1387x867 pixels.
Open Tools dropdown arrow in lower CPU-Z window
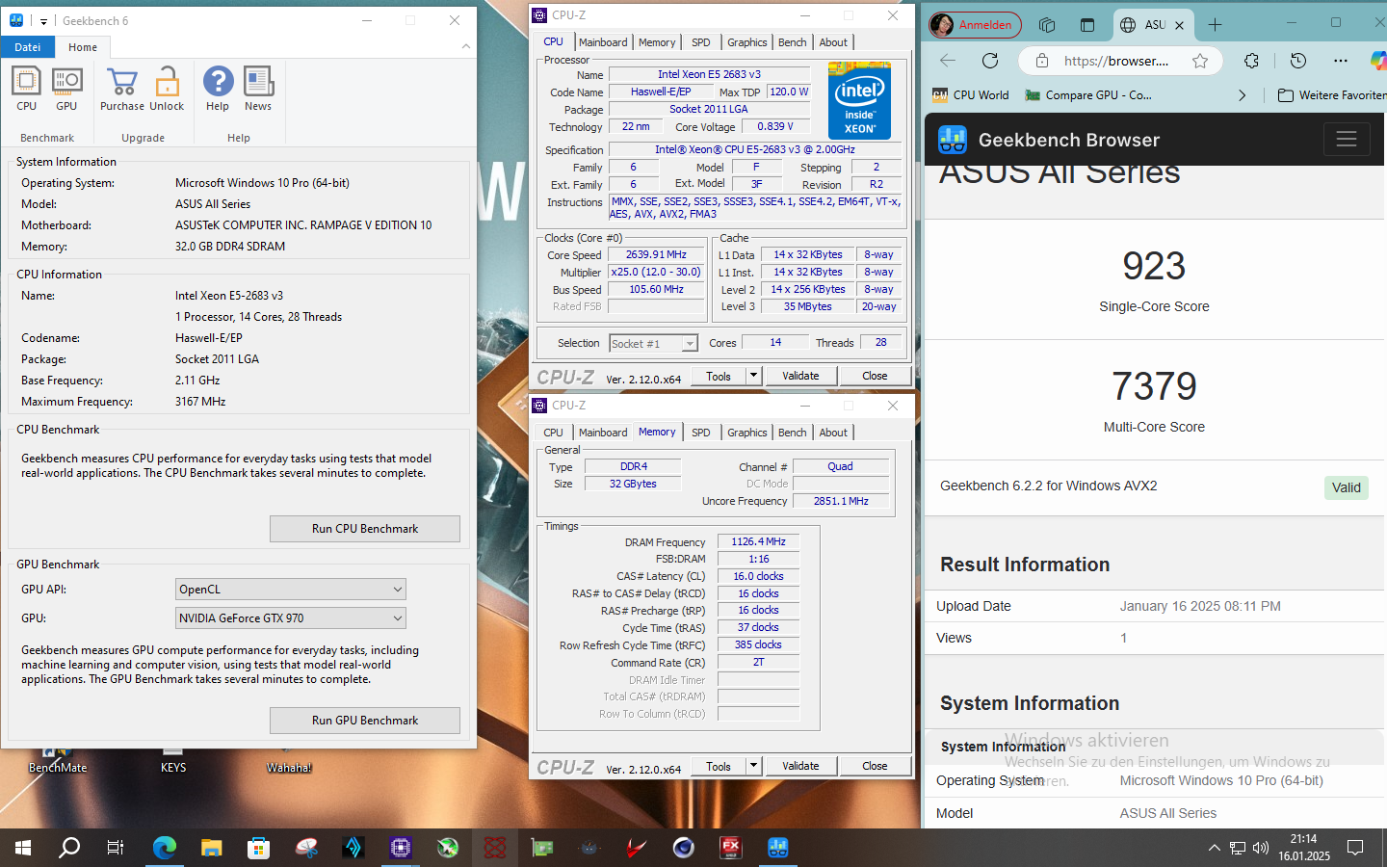[x=754, y=766]
